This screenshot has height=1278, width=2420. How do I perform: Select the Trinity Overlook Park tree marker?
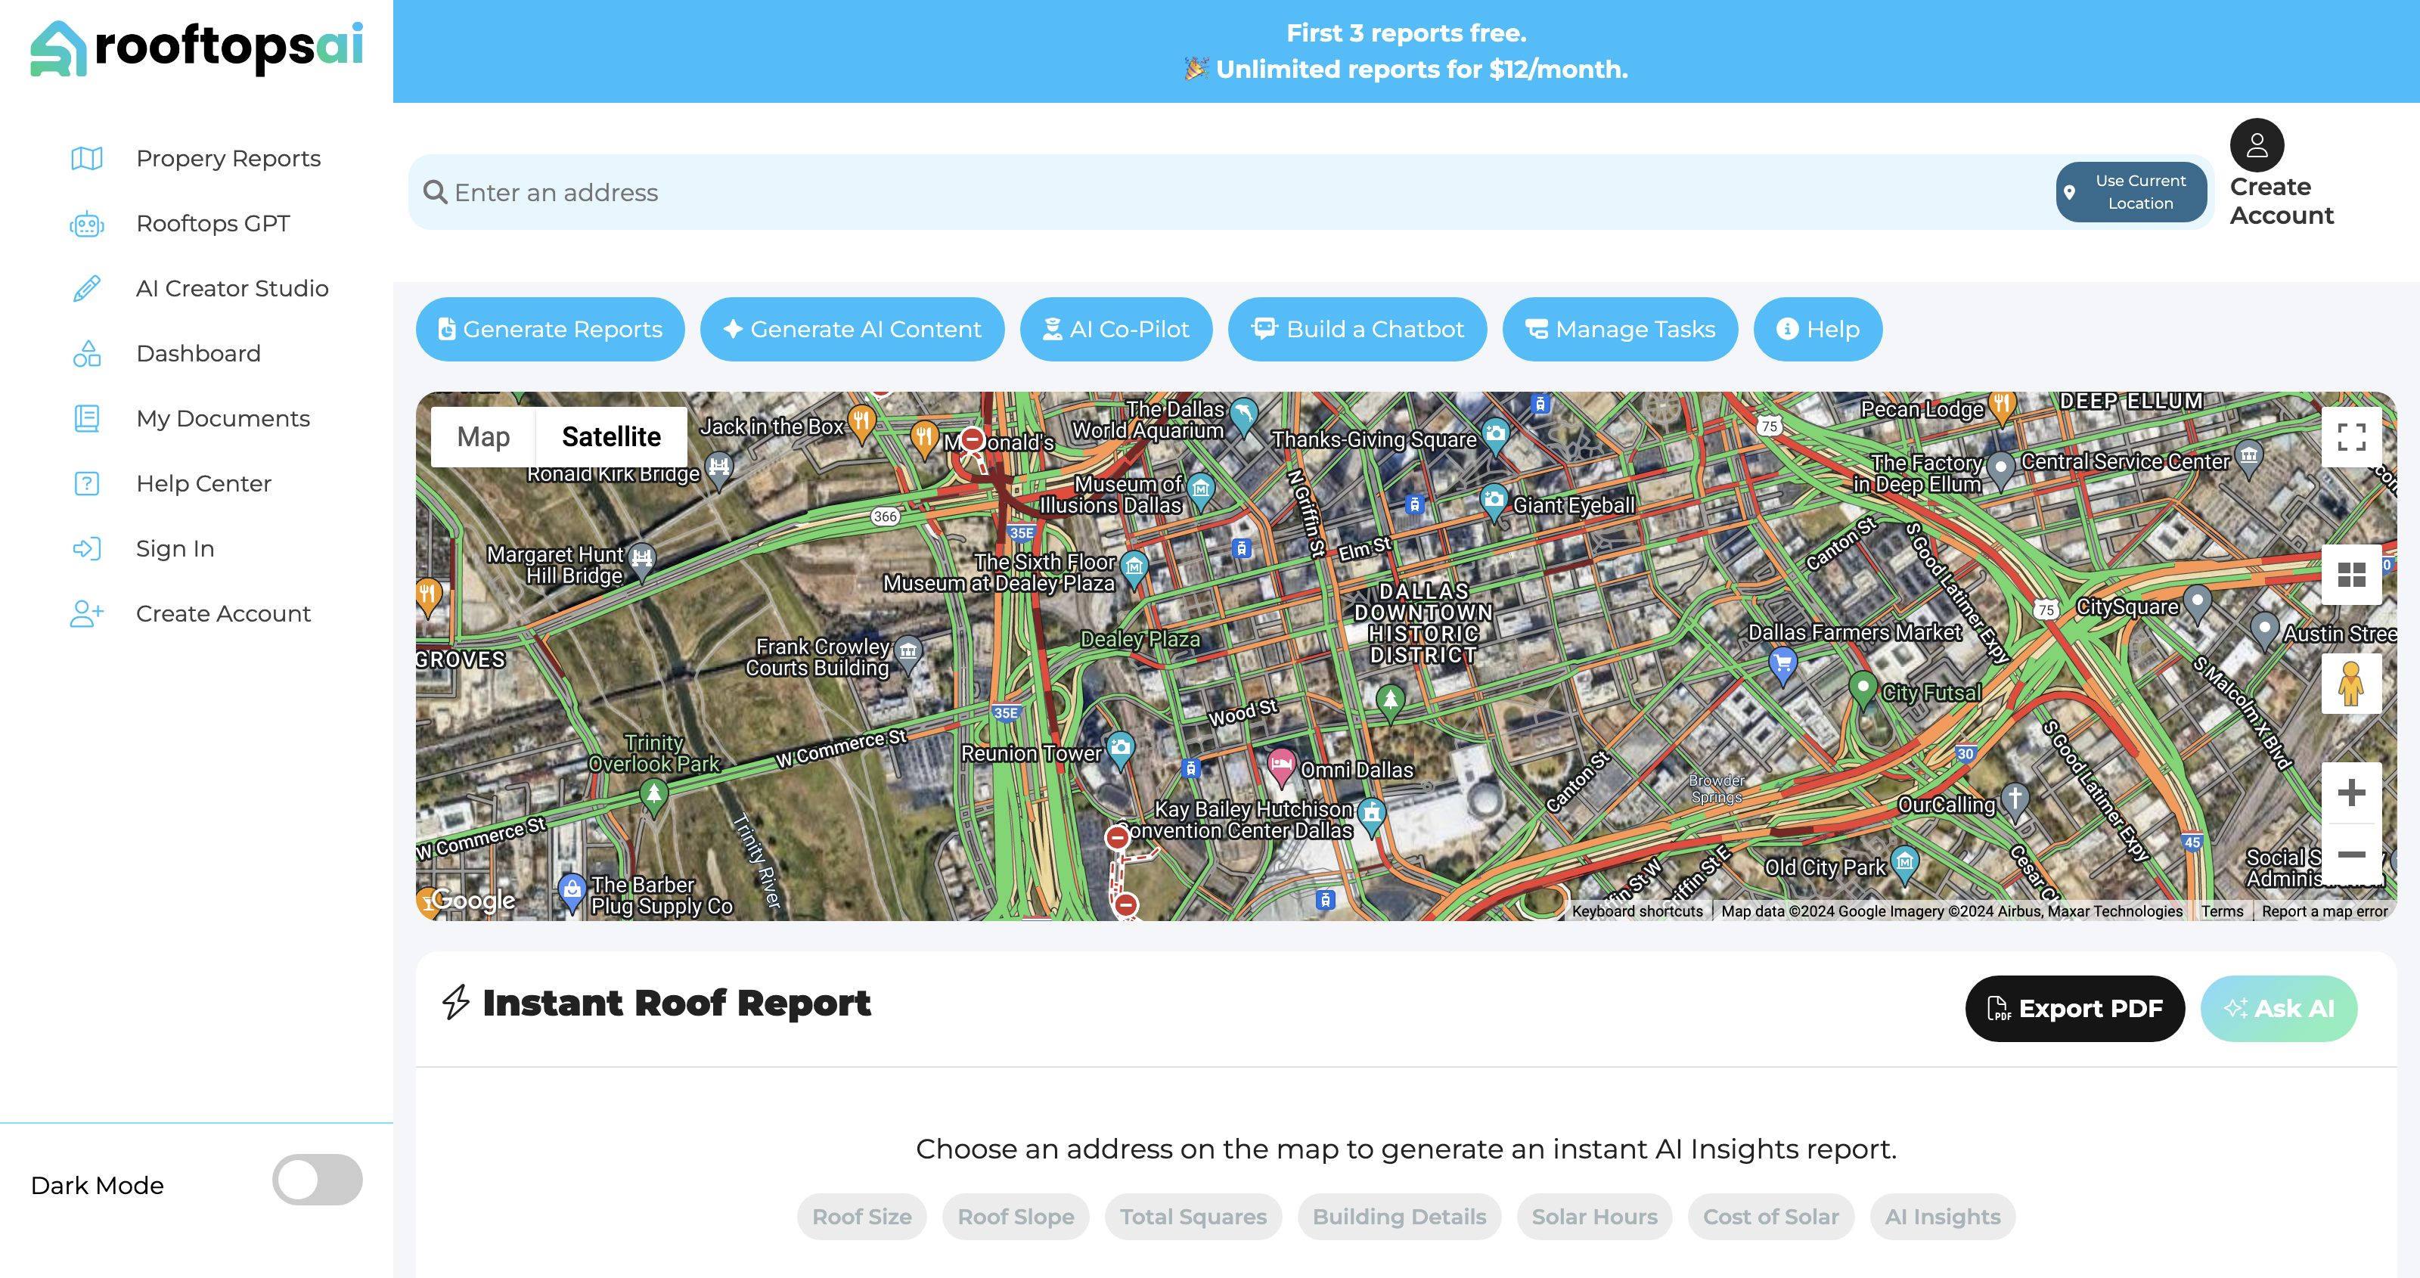pyautogui.click(x=654, y=797)
